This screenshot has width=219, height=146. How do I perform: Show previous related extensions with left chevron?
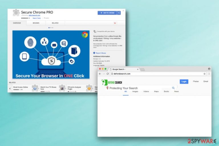(x=10, y=89)
